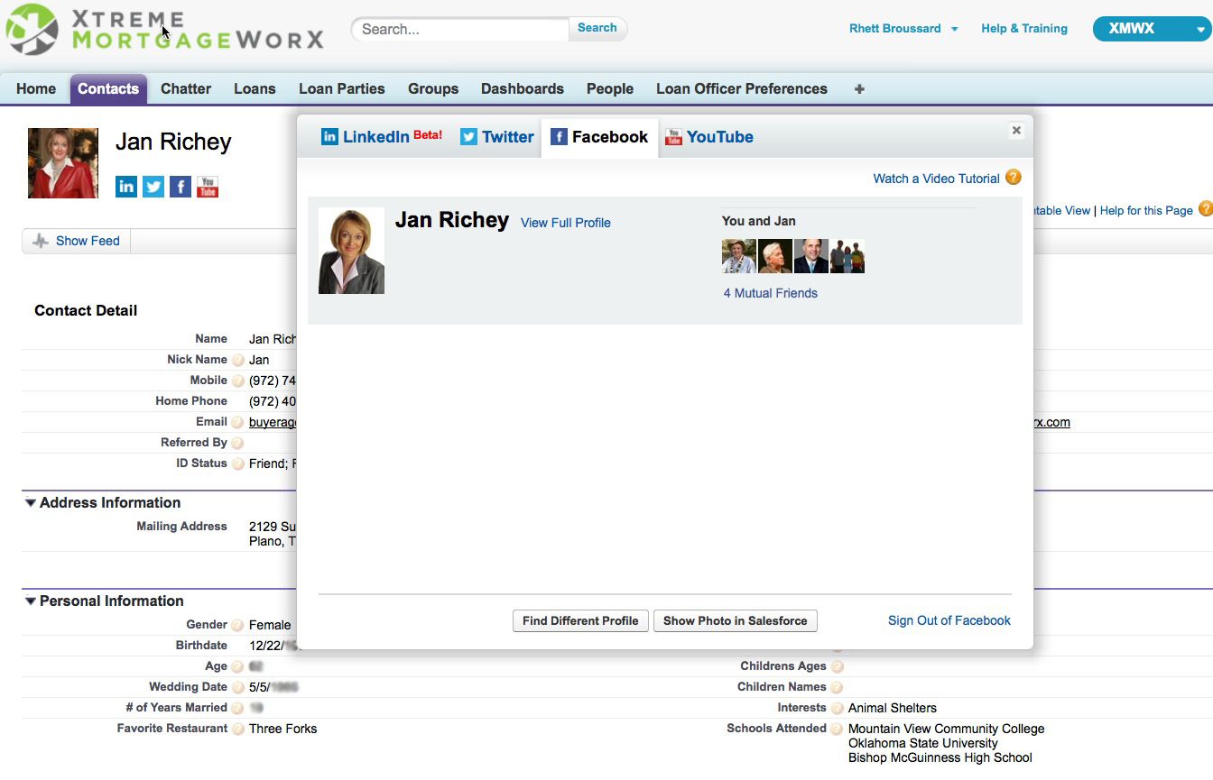Viewport: 1213px width, 780px height.
Task: Go to the Home tab
Action: click(x=36, y=88)
